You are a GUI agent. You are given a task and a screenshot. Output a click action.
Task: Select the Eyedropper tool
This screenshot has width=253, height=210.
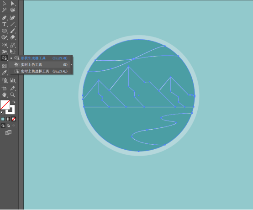tap(4, 73)
